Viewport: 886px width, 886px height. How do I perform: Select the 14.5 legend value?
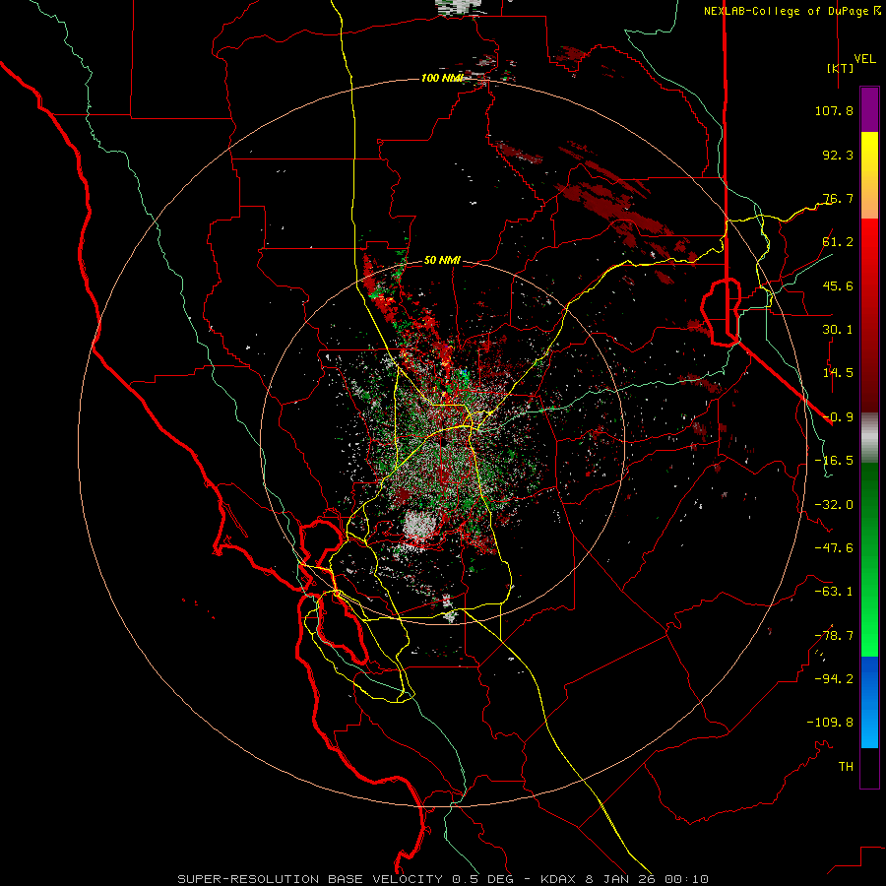(838, 373)
